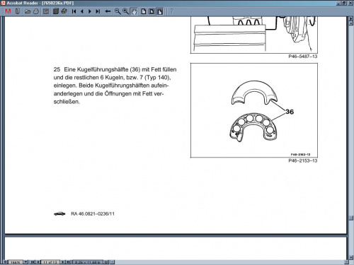Screen dimensions: 354x265
Task: Click the first page button in status bar
Action: coord(33,262)
